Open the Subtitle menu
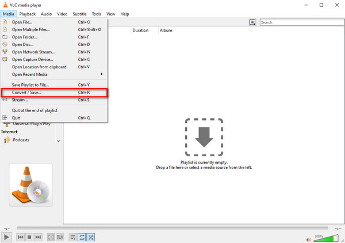This screenshot has width=345, height=243. pos(80,14)
